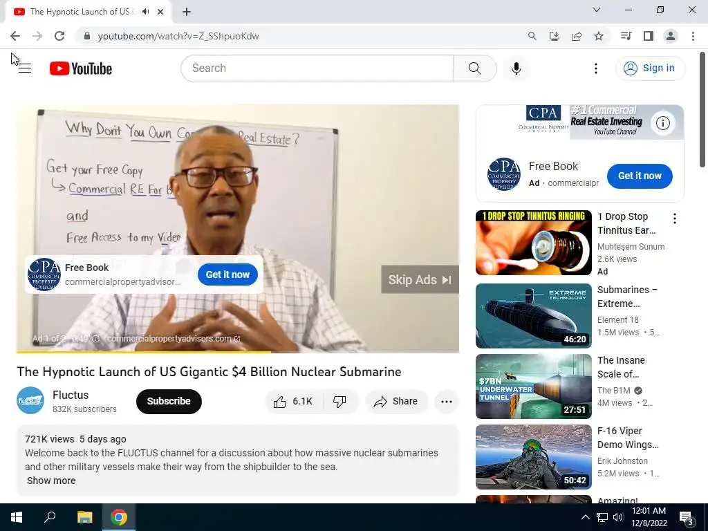The width and height of the screenshot is (708, 531).
Task: Open Fluctus channel avatar
Action: click(x=30, y=400)
